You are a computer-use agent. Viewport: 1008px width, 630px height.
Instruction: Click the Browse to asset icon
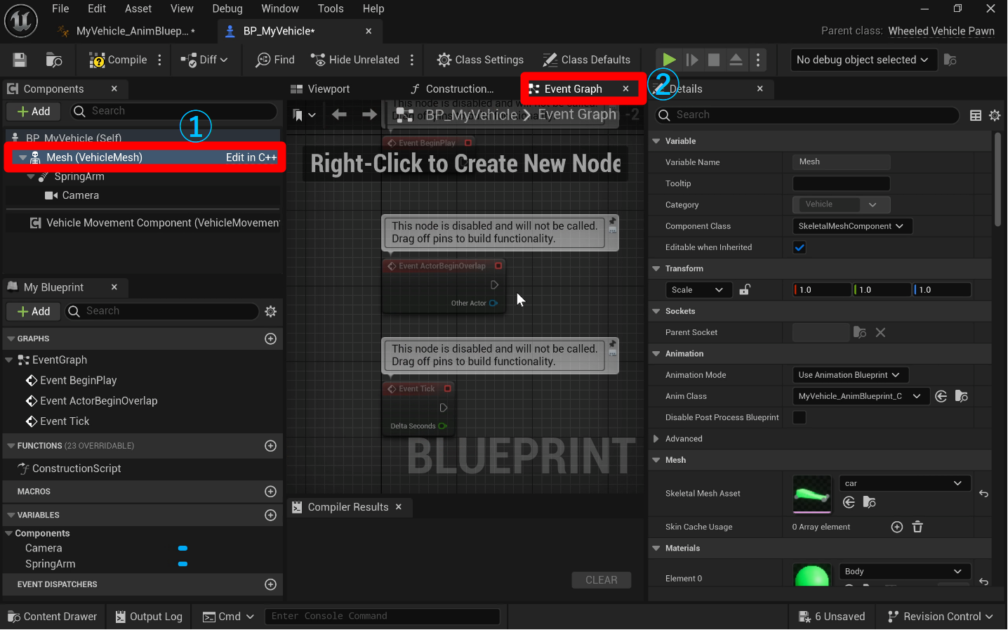tap(54, 60)
